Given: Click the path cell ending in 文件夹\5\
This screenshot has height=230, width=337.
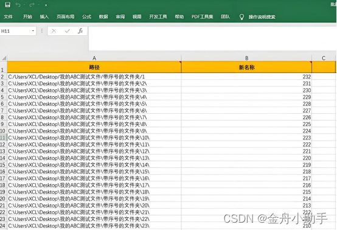Looking at the screenshot, I should (x=94, y=104).
